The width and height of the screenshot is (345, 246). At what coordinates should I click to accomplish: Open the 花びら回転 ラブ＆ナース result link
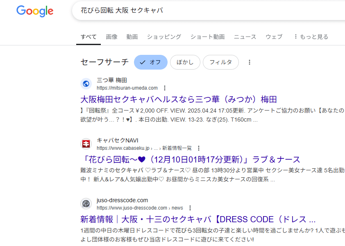[x=191, y=159]
